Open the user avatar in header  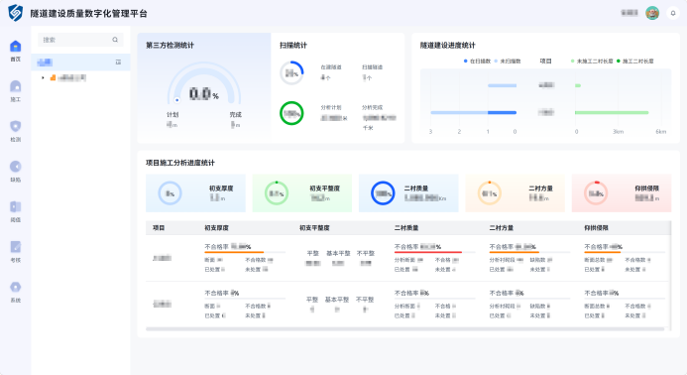coord(652,13)
